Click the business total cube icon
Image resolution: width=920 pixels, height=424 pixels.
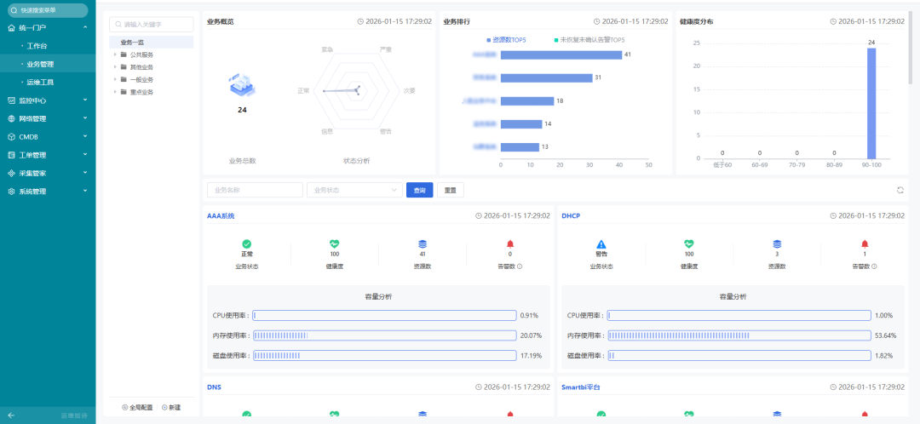pyautogui.click(x=242, y=86)
